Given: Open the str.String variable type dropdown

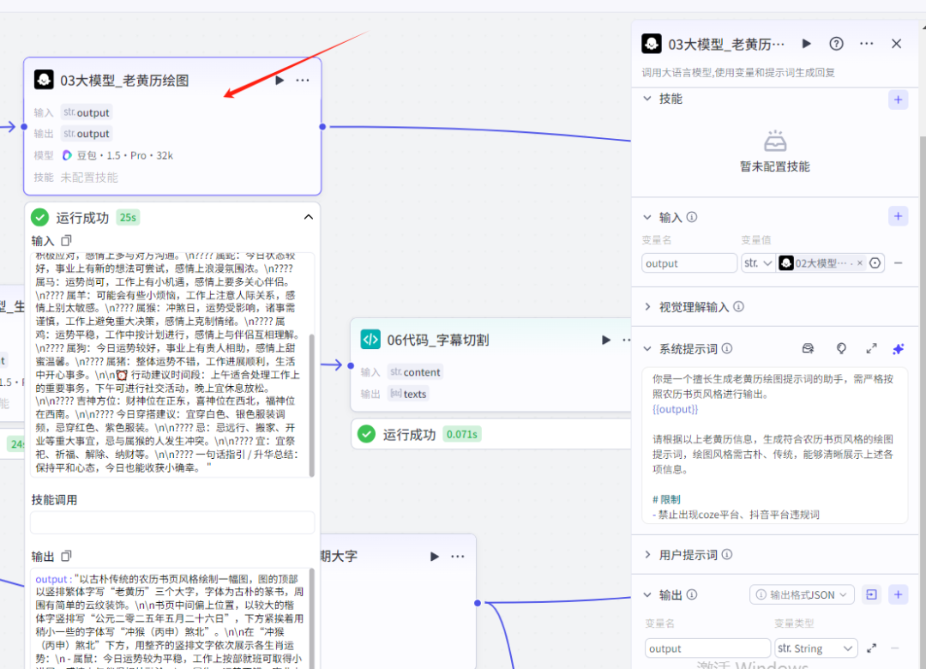Looking at the screenshot, I should pyautogui.click(x=815, y=648).
